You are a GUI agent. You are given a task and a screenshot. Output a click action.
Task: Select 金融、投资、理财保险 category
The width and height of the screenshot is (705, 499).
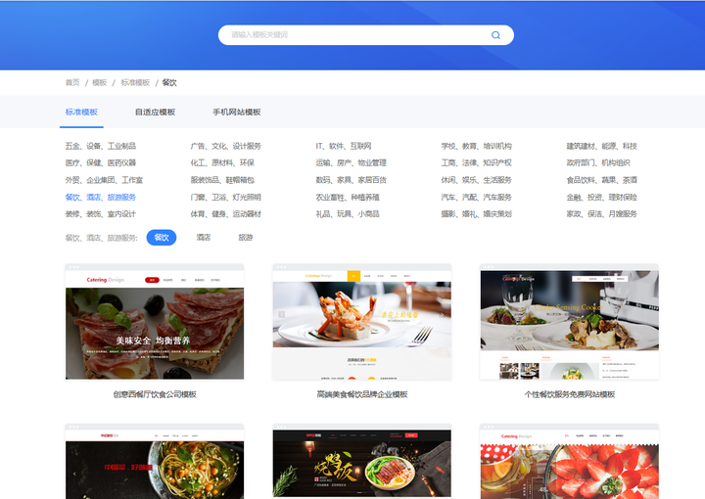point(601,198)
